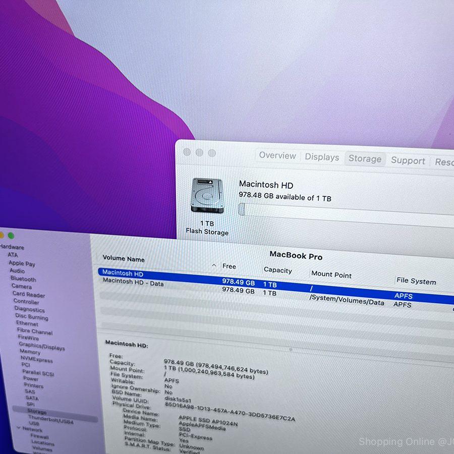This screenshot has width=454, height=454.
Task: Click the Mount Point column header
Action: tap(331, 274)
